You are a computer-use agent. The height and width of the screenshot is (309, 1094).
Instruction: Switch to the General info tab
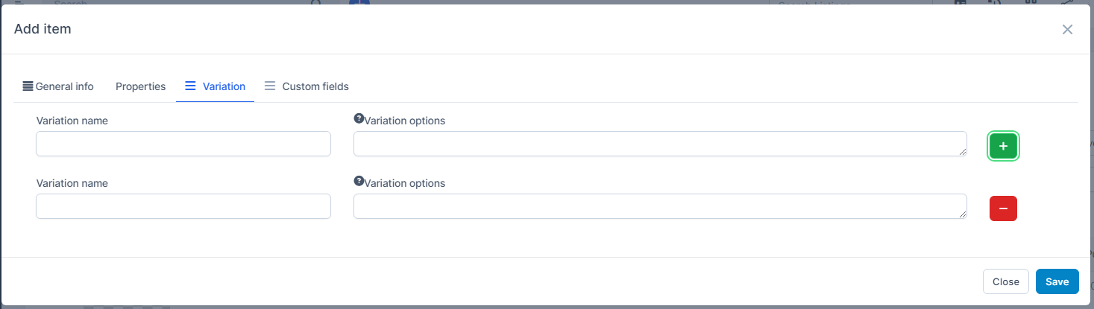tap(58, 86)
